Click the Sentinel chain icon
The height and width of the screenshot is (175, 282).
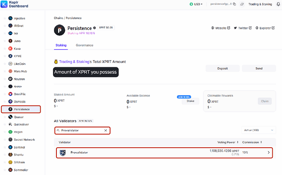coord(10,147)
